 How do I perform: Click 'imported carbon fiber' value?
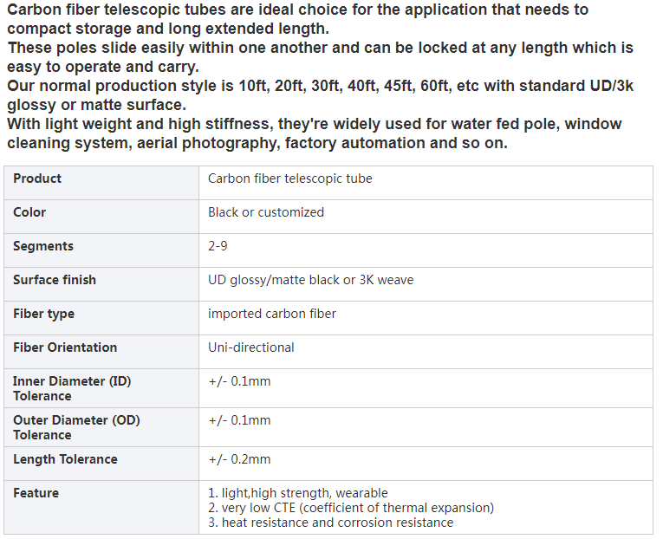(272, 314)
